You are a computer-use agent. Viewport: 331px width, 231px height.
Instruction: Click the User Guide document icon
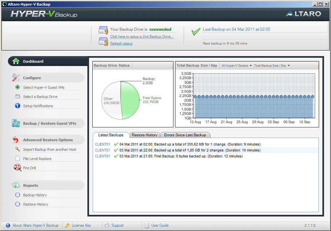pyautogui.click(x=147, y=225)
